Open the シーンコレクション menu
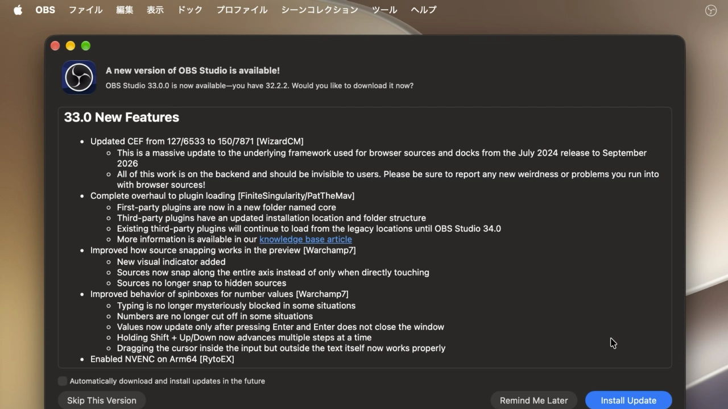 [320, 10]
